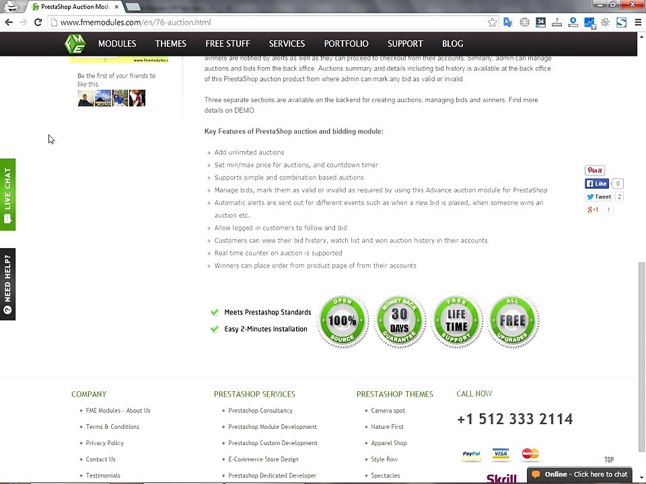Open Contact Us footer link
This screenshot has width=646, height=484.
[x=100, y=459]
